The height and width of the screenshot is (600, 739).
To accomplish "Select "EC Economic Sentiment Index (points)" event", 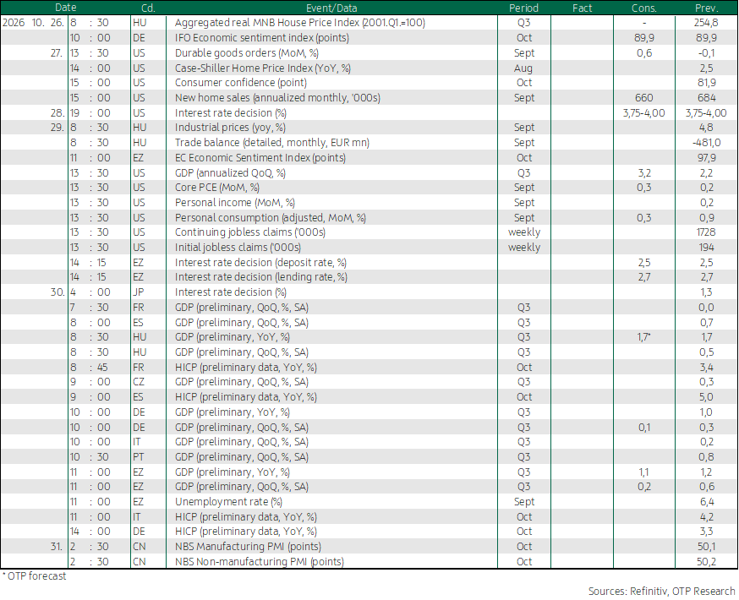I will [260, 158].
